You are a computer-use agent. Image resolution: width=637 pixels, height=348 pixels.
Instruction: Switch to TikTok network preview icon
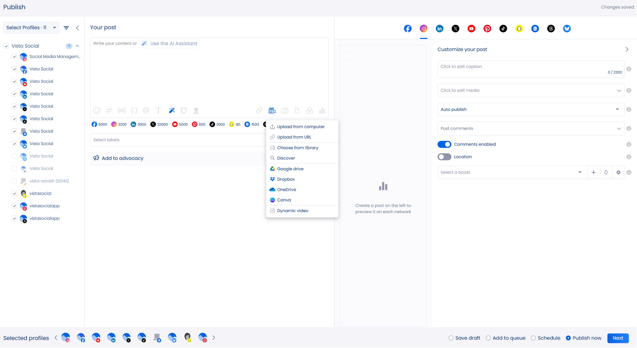(503, 29)
